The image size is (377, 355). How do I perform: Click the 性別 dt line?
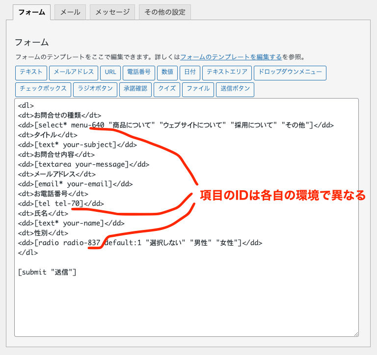(x=43, y=233)
